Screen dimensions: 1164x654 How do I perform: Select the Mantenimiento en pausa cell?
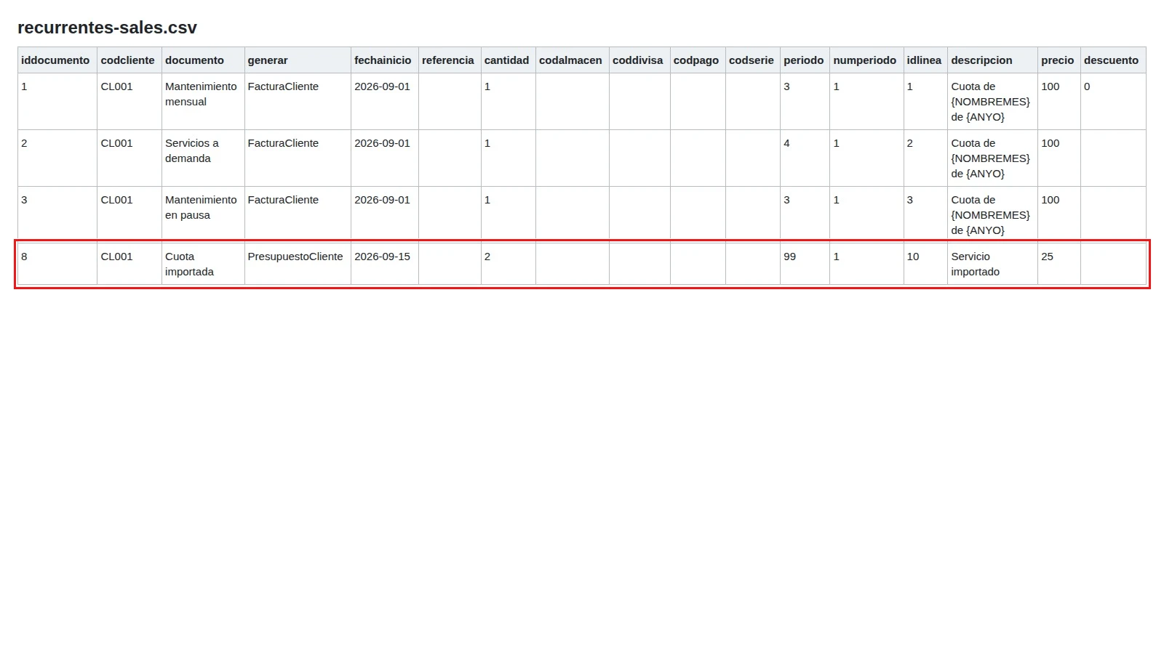tap(203, 215)
